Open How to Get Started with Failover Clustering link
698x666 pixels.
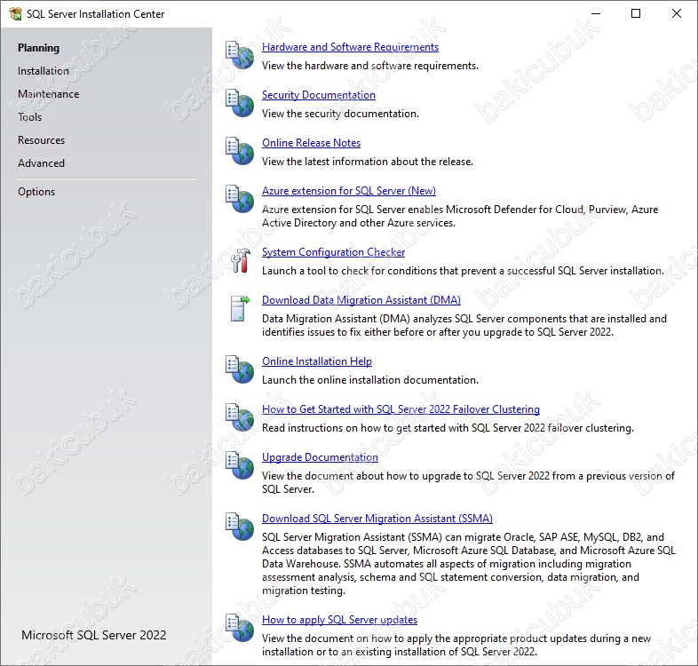401,409
